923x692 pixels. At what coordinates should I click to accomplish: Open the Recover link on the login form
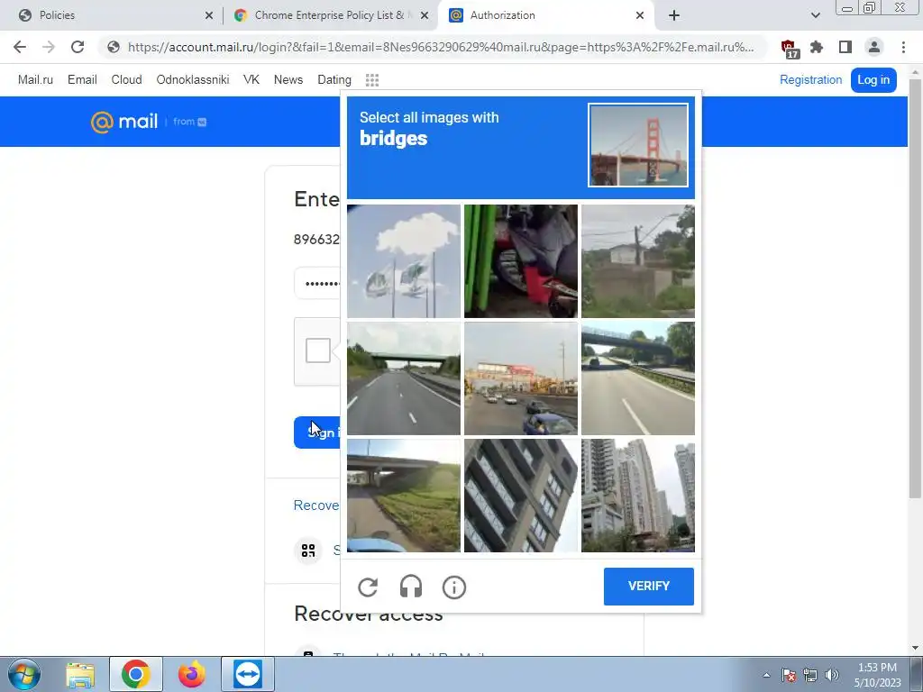click(316, 505)
